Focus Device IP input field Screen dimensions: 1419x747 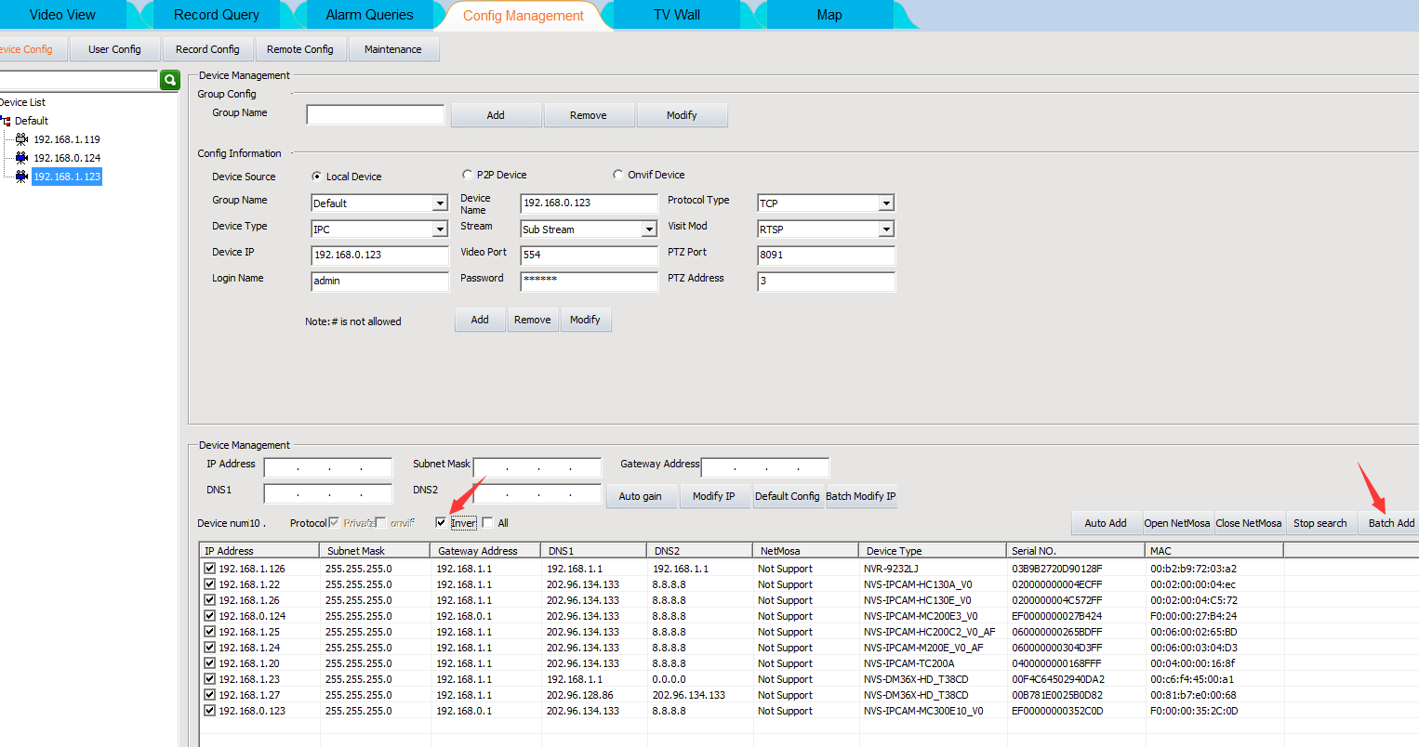pyautogui.click(x=379, y=255)
